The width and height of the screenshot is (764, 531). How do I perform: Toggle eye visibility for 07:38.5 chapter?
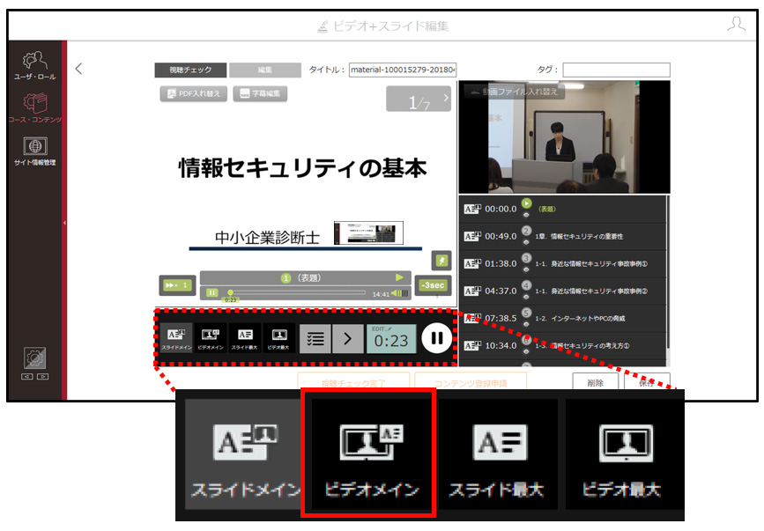pos(526,324)
